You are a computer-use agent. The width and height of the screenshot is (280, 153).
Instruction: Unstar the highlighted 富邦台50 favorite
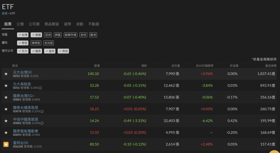click(x=6, y=144)
